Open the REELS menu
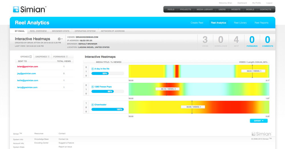The width and height of the screenshot is (285, 149). [x=171, y=9]
